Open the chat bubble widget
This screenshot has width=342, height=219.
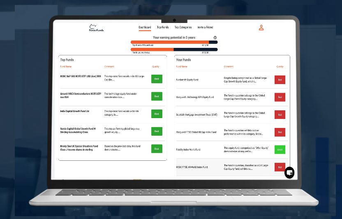tap(289, 173)
